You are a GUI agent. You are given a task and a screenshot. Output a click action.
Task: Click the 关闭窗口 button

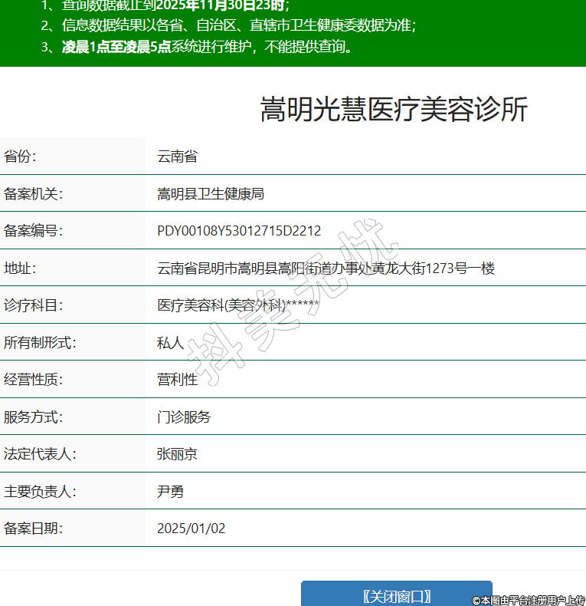point(396,595)
